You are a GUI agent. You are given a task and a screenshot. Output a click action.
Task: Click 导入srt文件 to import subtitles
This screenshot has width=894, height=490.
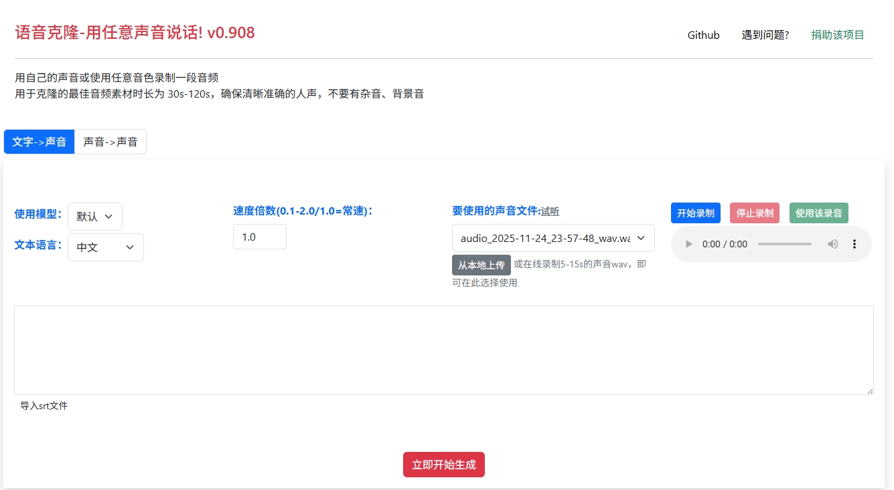(x=44, y=405)
